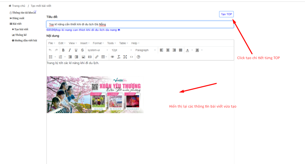Toggle underline text formatting
This screenshot has height=164, width=305.
point(76,50)
